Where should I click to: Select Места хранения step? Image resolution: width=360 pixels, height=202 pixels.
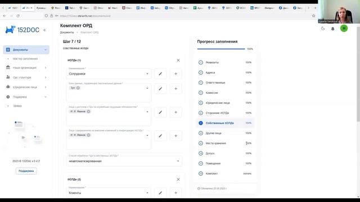point(225,143)
